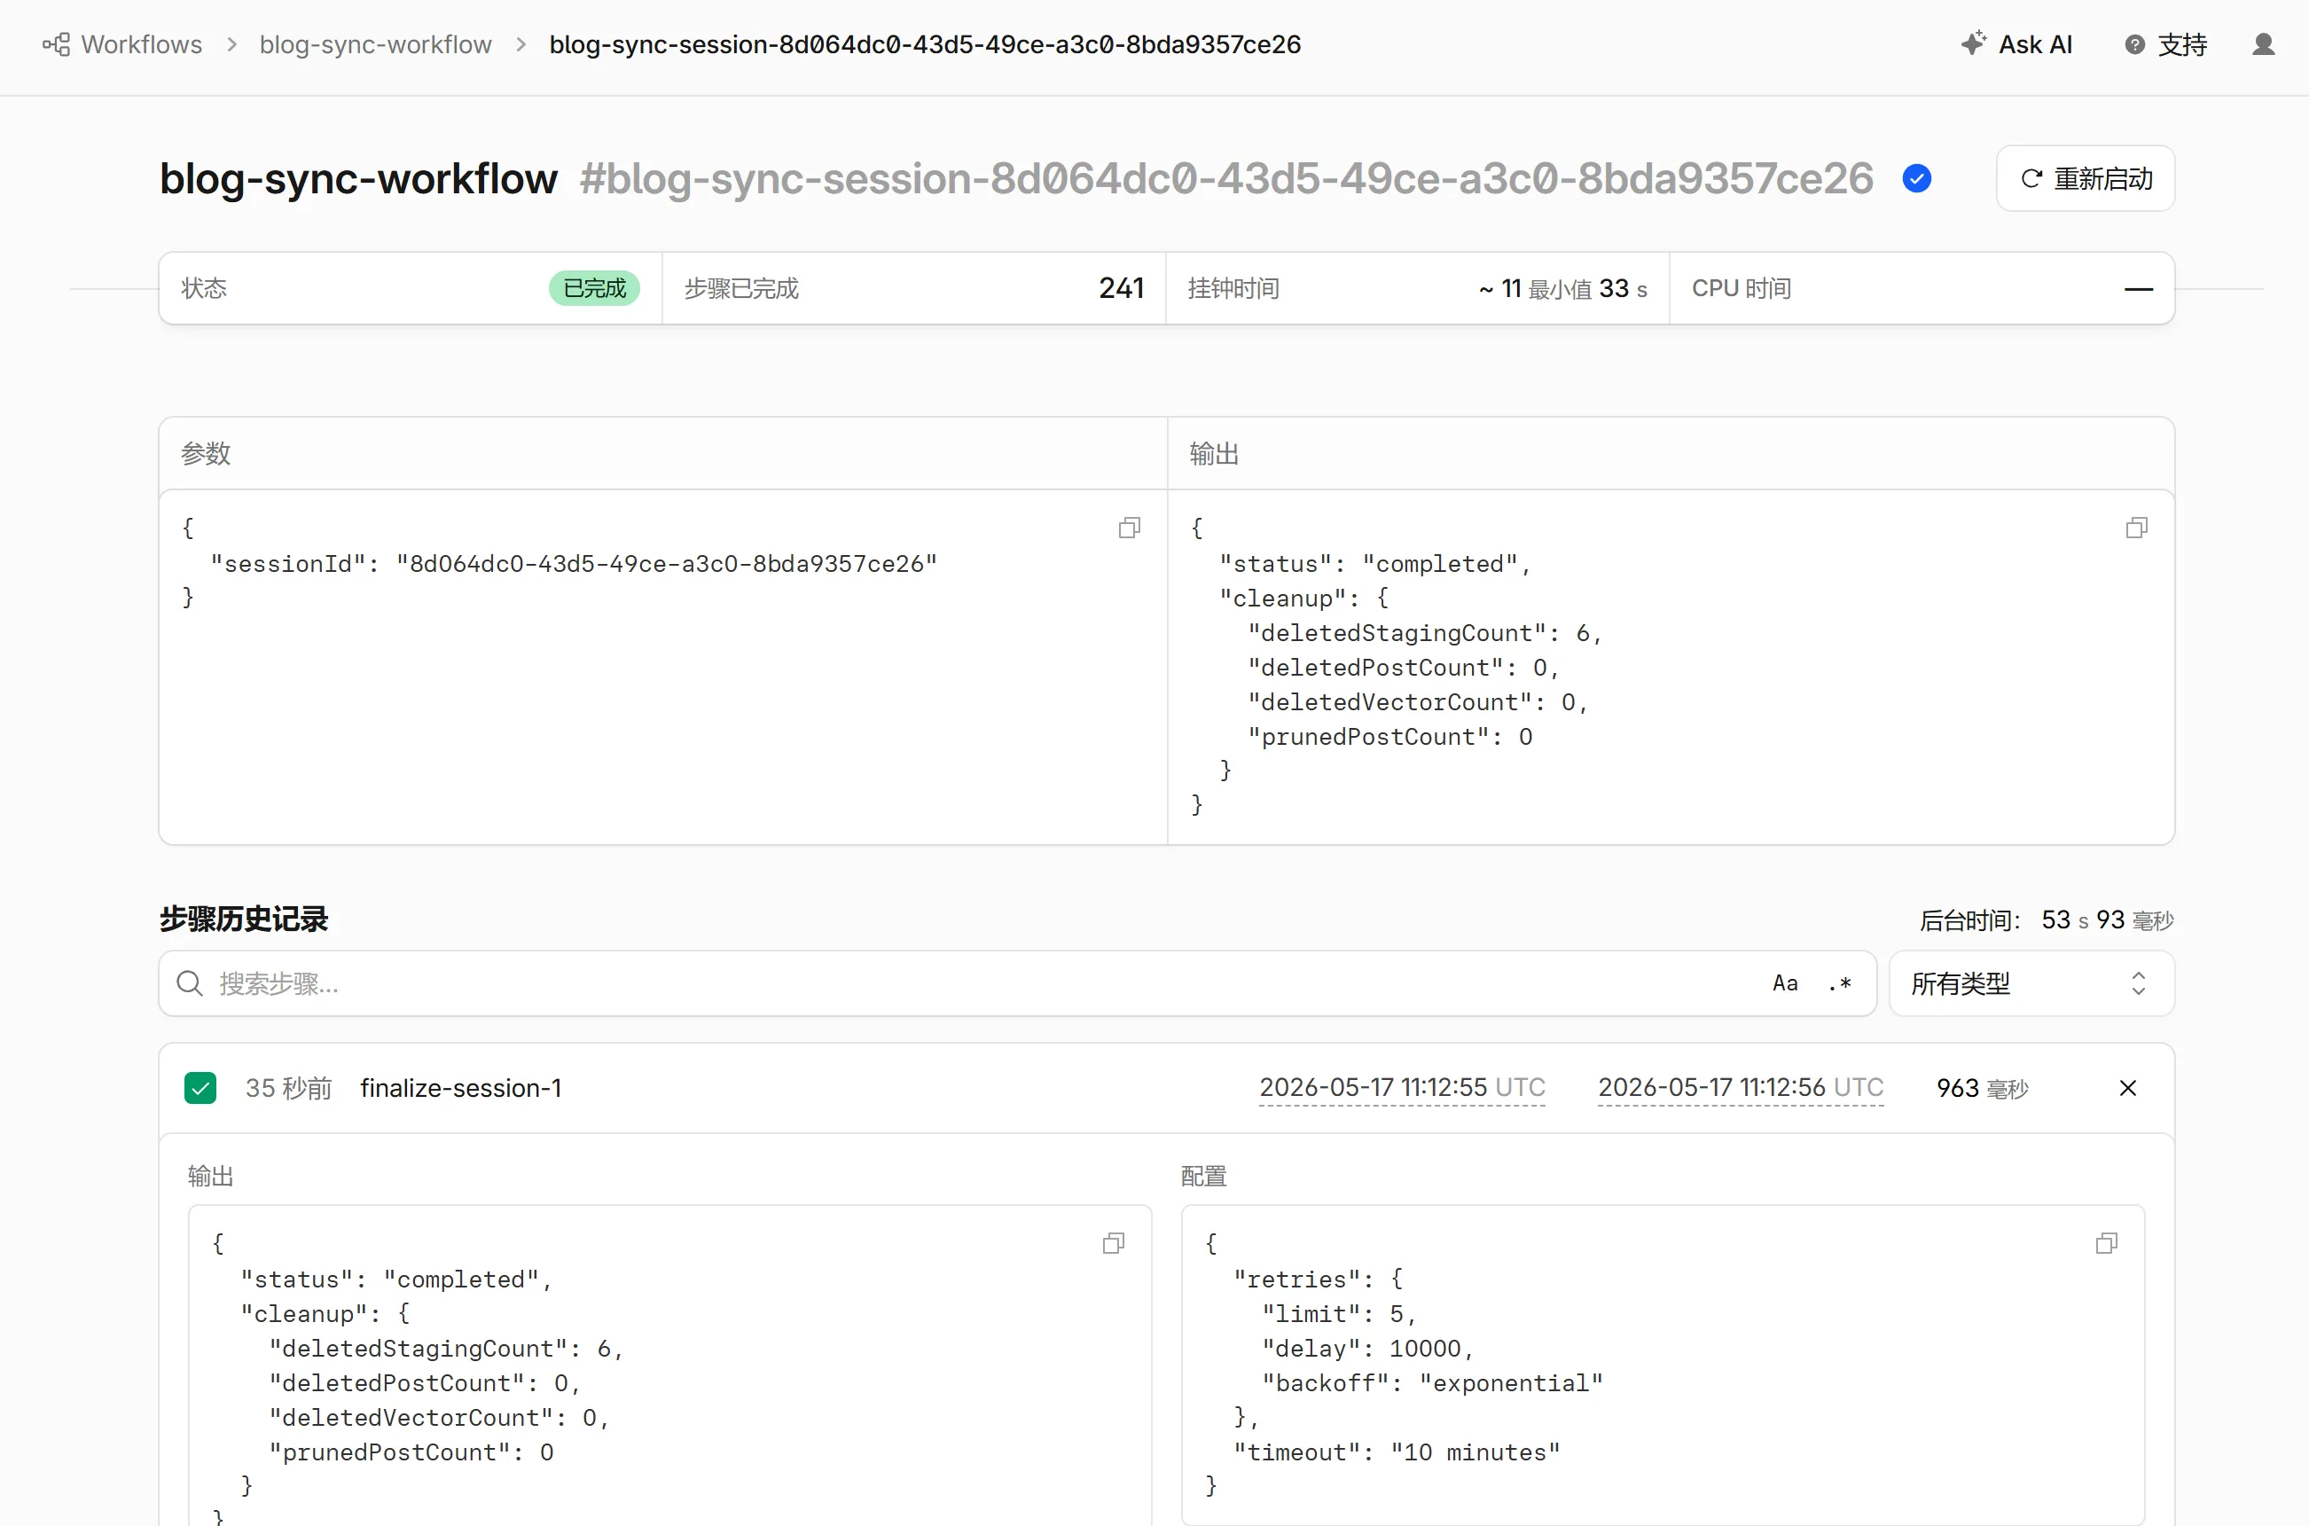
Task: Click the blue verified badge icon
Action: coord(1917,179)
